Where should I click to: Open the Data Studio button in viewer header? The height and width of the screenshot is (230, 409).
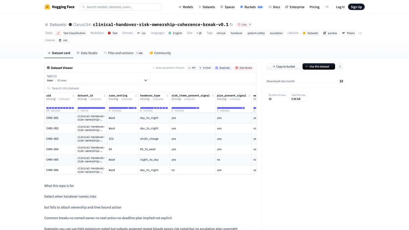[x=243, y=68]
